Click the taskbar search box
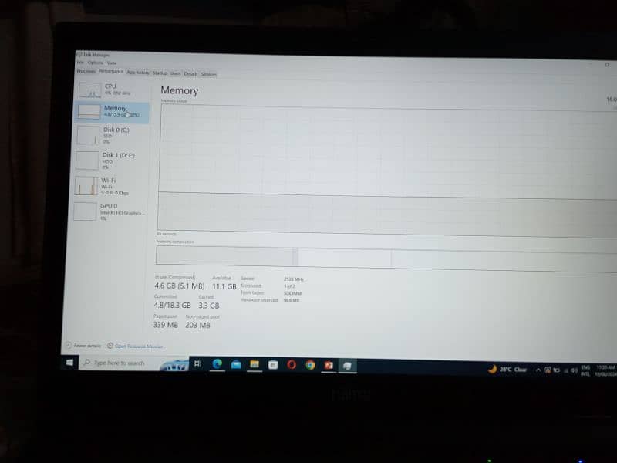617x463 pixels. (133, 363)
